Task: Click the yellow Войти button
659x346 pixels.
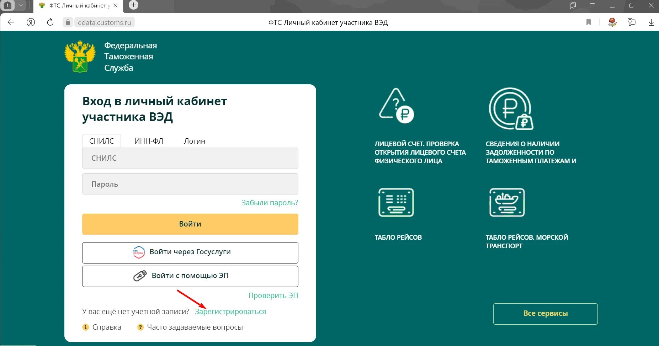Action: coord(190,224)
